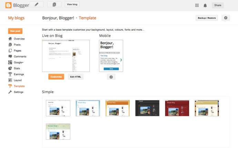Select the orange Simple template thumbnail
Screen dimensions: 238x148
(x=118, y=108)
